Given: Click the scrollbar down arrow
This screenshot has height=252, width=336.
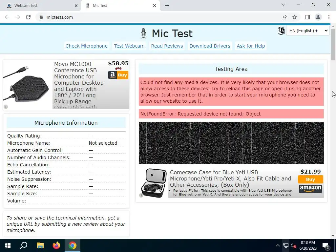Looking at the screenshot, I should [x=333, y=236].
